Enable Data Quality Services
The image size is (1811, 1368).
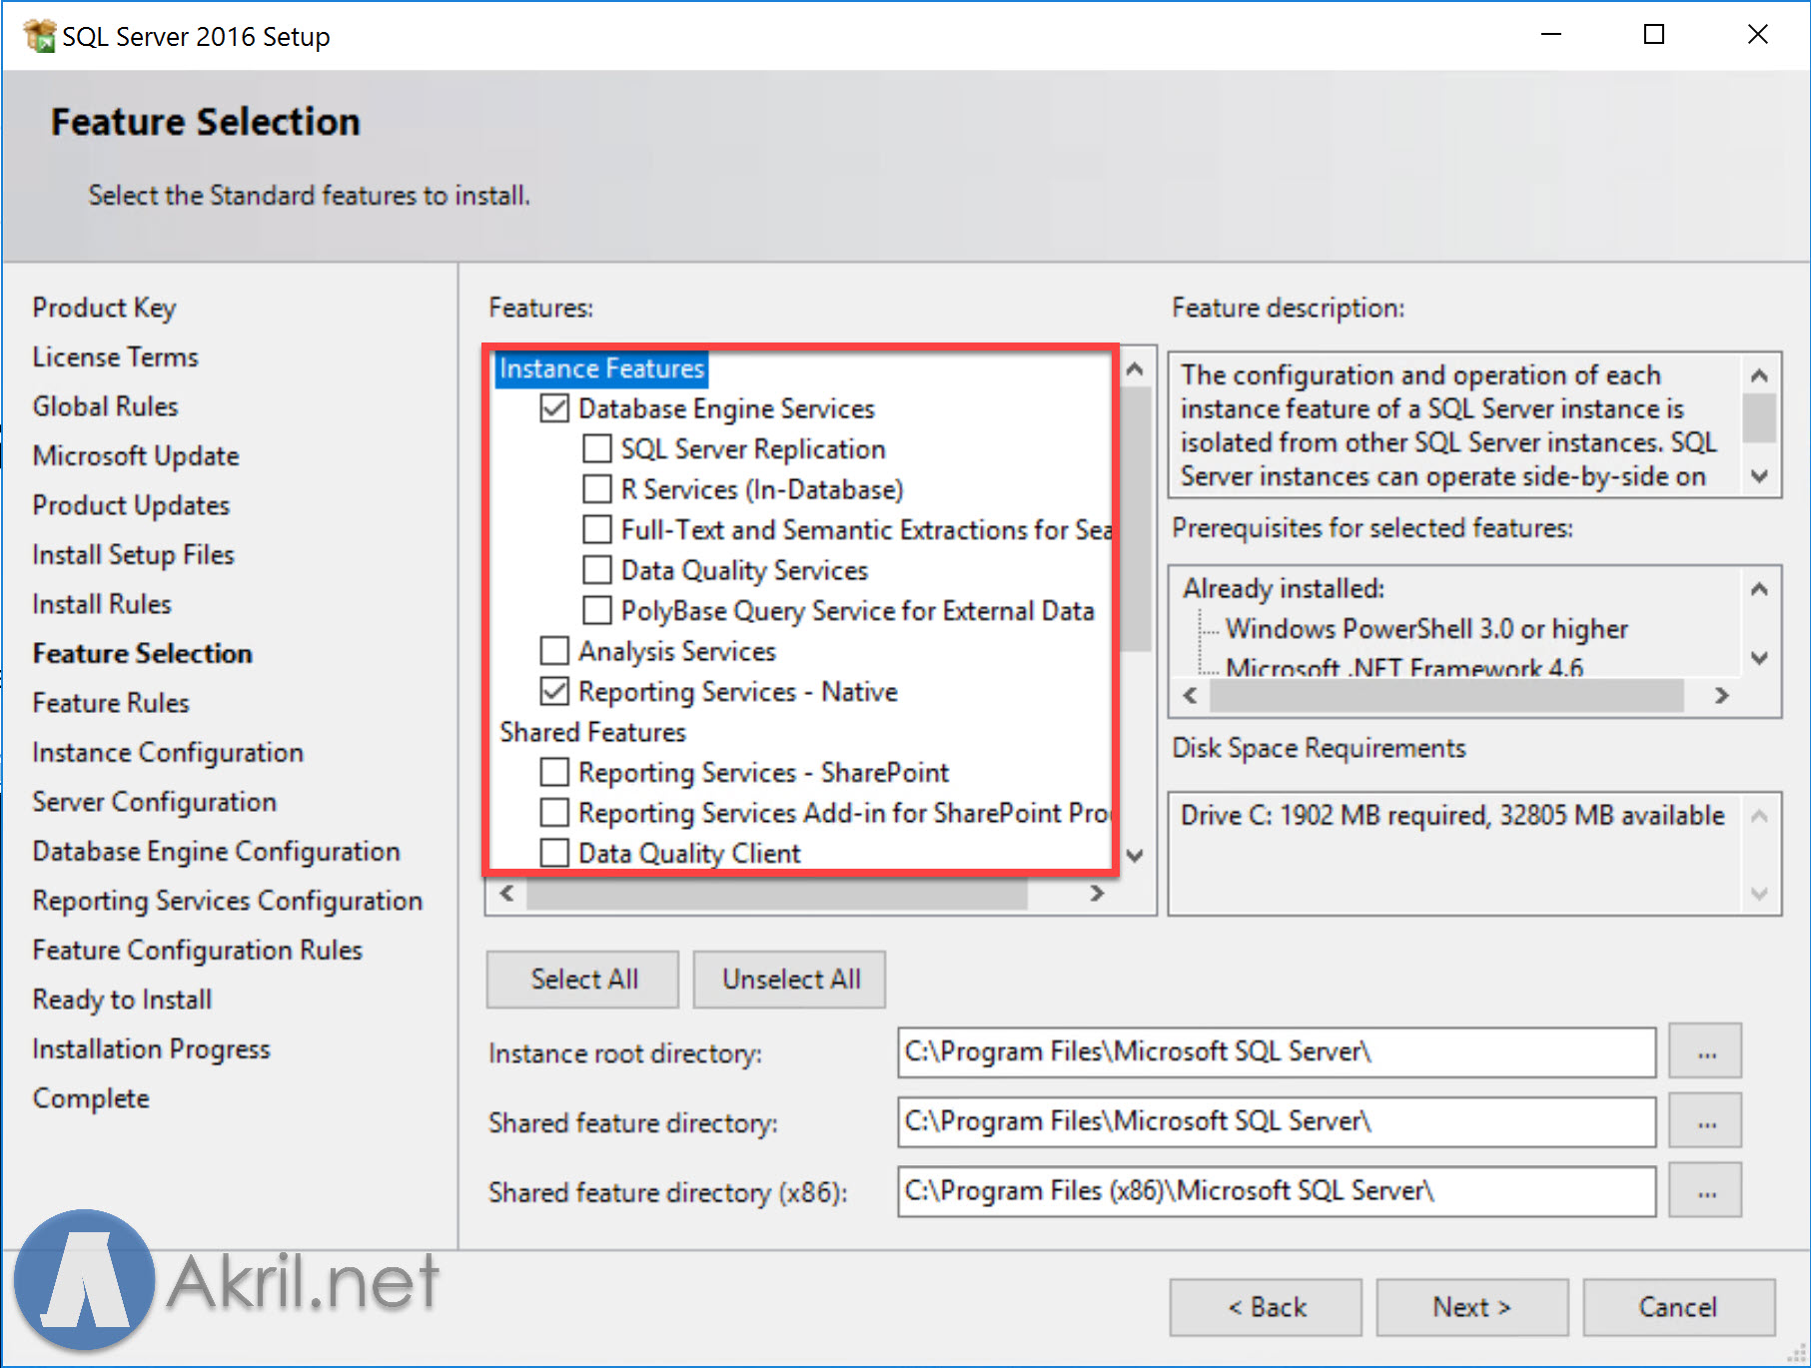pos(596,569)
